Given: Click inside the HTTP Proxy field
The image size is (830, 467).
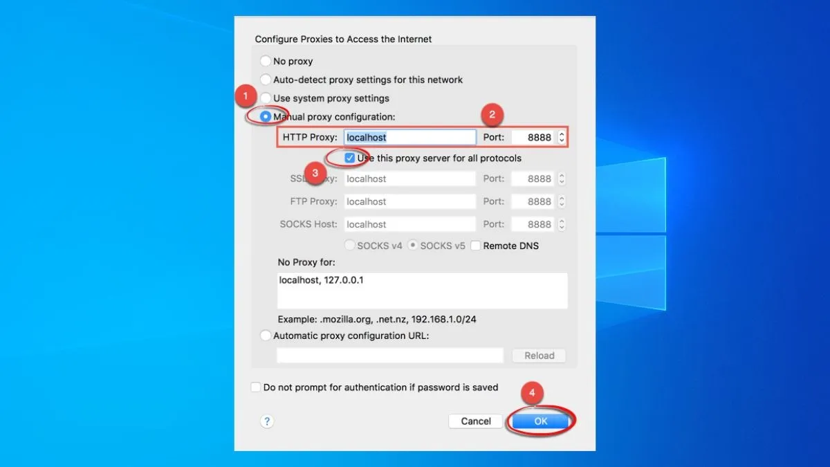Looking at the screenshot, I should 409,137.
